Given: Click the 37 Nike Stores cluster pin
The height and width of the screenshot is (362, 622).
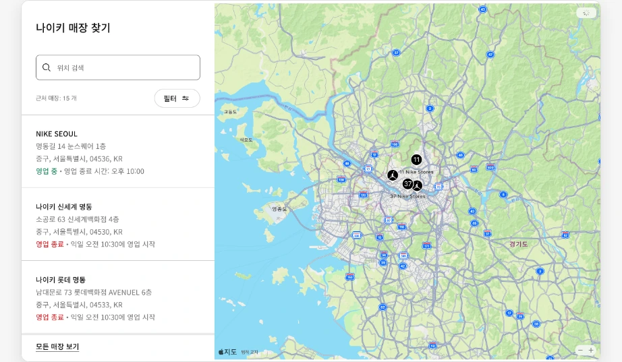Looking at the screenshot, I should click(x=407, y=183).
